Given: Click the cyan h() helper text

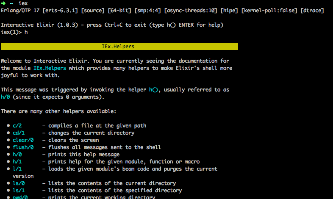Looking at the screenshot, I should coord(153,90).
